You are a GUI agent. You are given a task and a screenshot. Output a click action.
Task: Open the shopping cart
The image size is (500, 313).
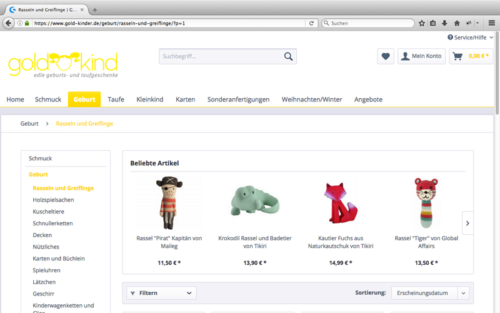[x=471, y=56]
